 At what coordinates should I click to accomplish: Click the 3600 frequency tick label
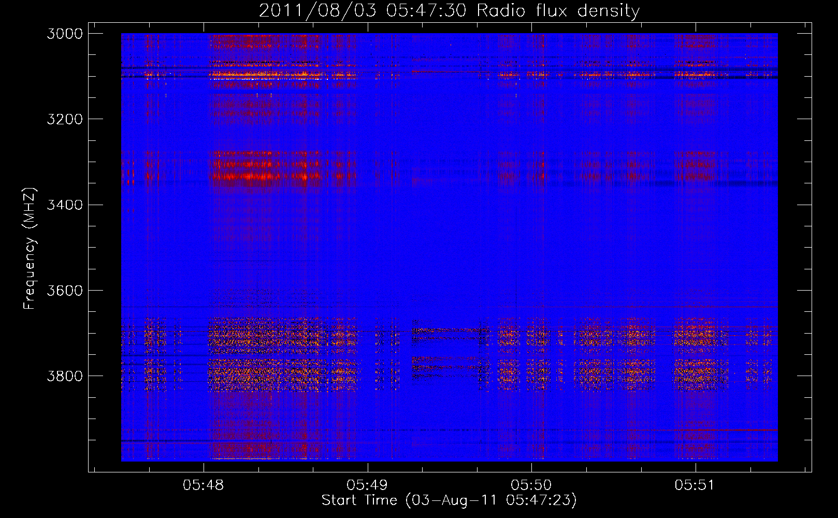tap(65, 291)
